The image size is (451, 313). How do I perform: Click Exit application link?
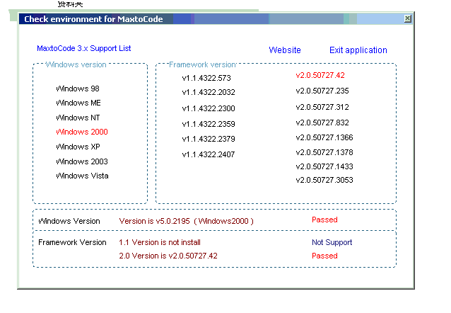(x=358, y=50)
